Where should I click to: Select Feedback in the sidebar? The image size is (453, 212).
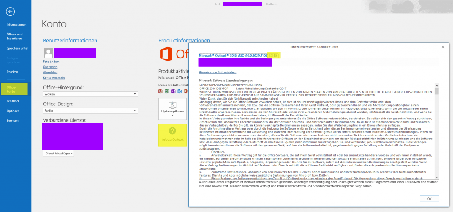[13, 101]
